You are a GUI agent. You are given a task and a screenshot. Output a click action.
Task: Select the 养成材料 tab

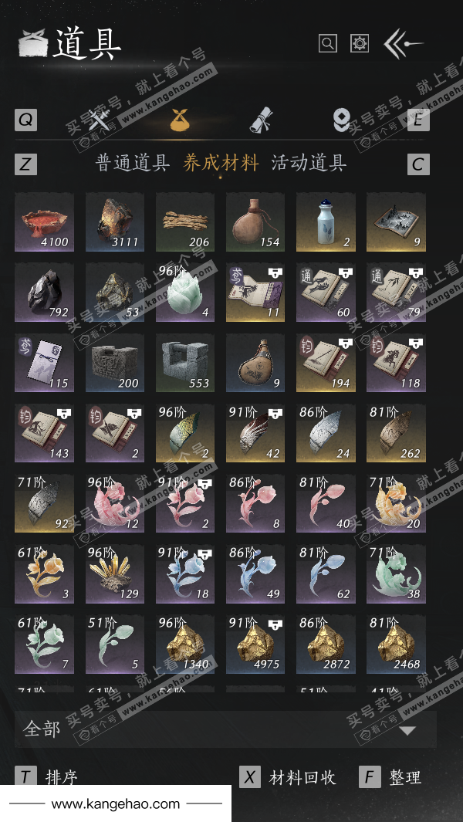coord(221,163)
